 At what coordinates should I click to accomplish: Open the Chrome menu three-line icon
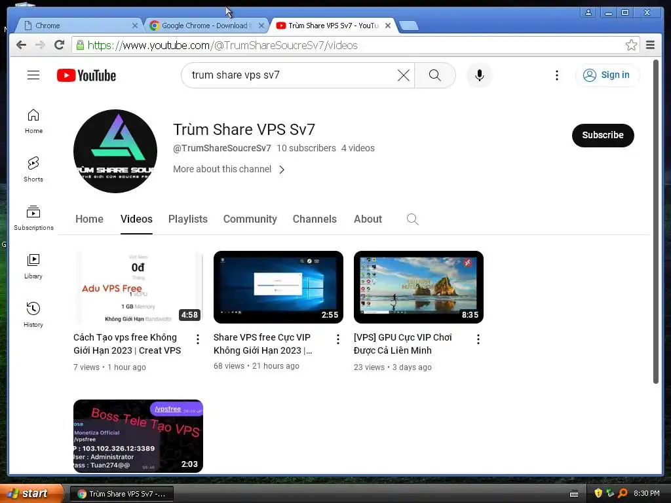651,45
